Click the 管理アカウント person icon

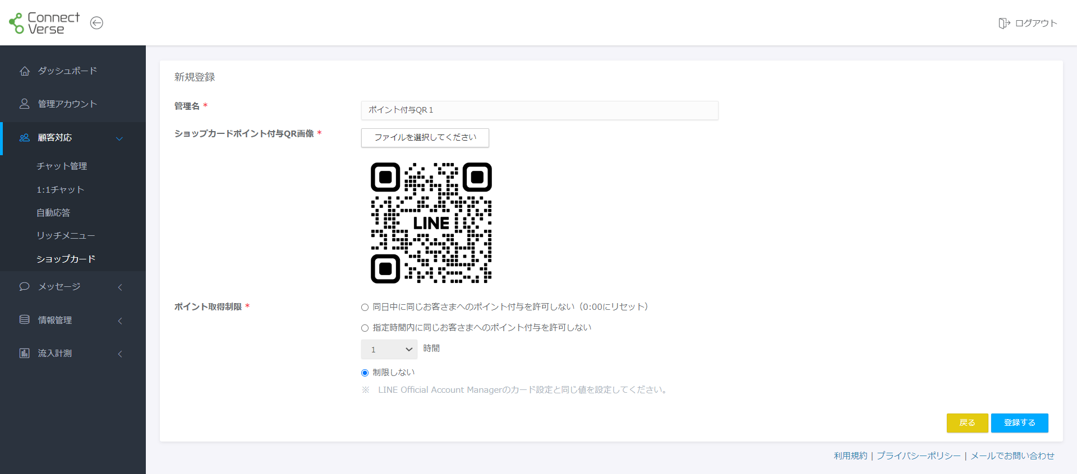(x=25, y=104)
